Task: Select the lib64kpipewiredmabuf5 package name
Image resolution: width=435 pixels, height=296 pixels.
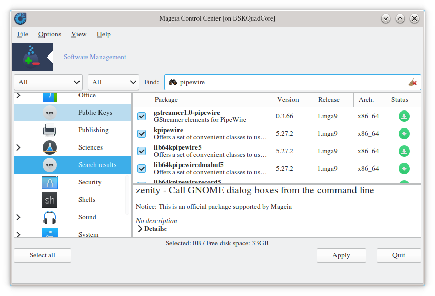Action: 189,165
